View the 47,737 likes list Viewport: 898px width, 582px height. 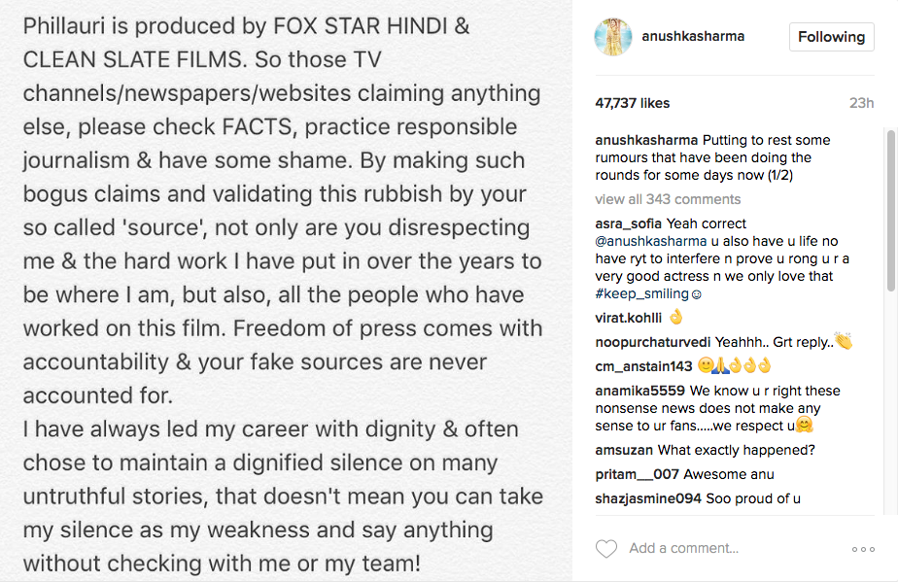click(x=632, y=103)
